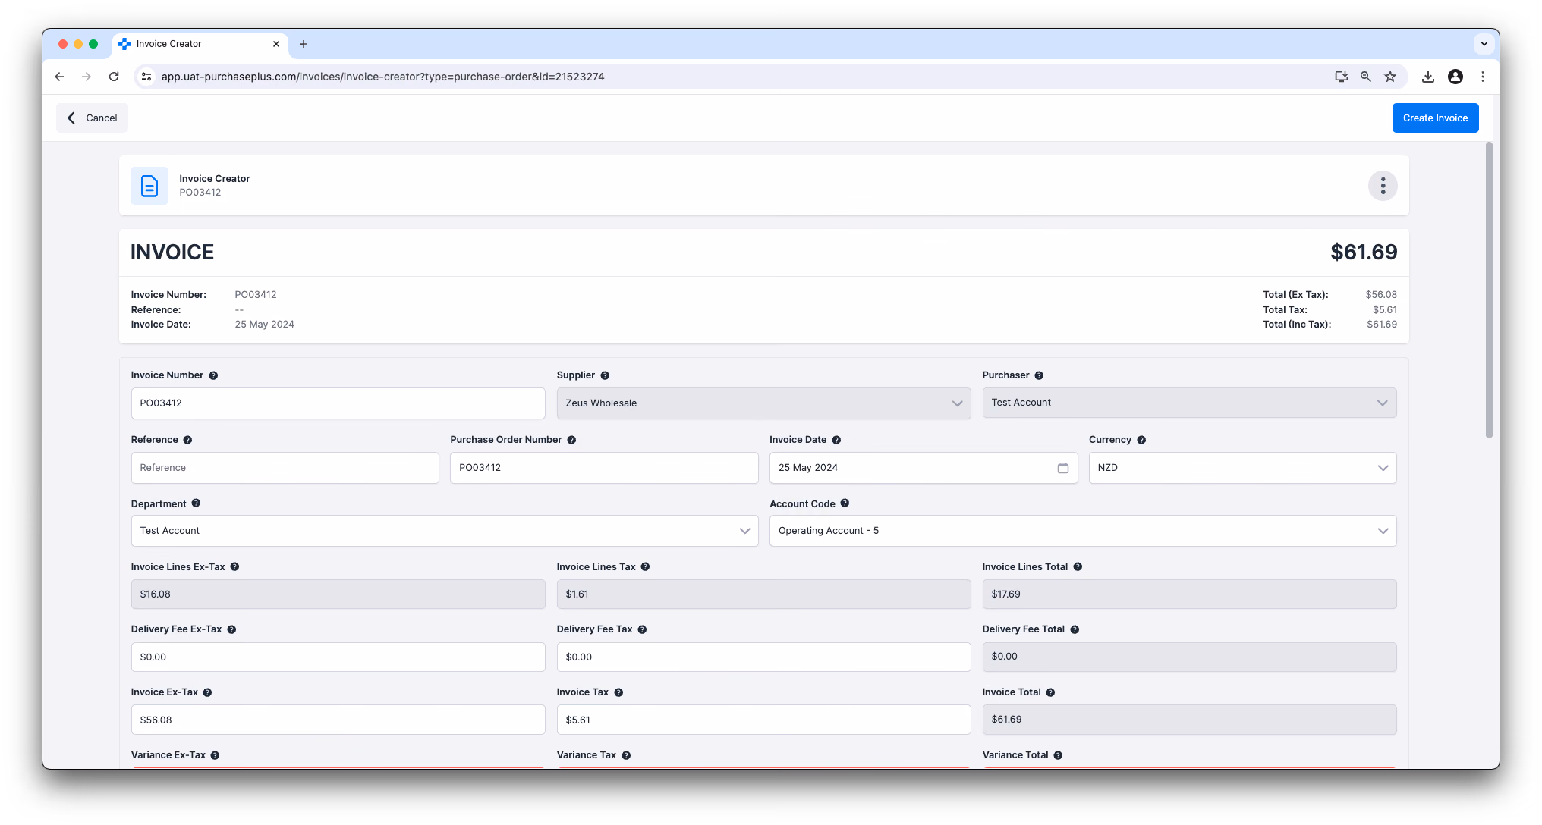Open the Account Code dropdown
1542x825 pixels.
coord(1083,531)
